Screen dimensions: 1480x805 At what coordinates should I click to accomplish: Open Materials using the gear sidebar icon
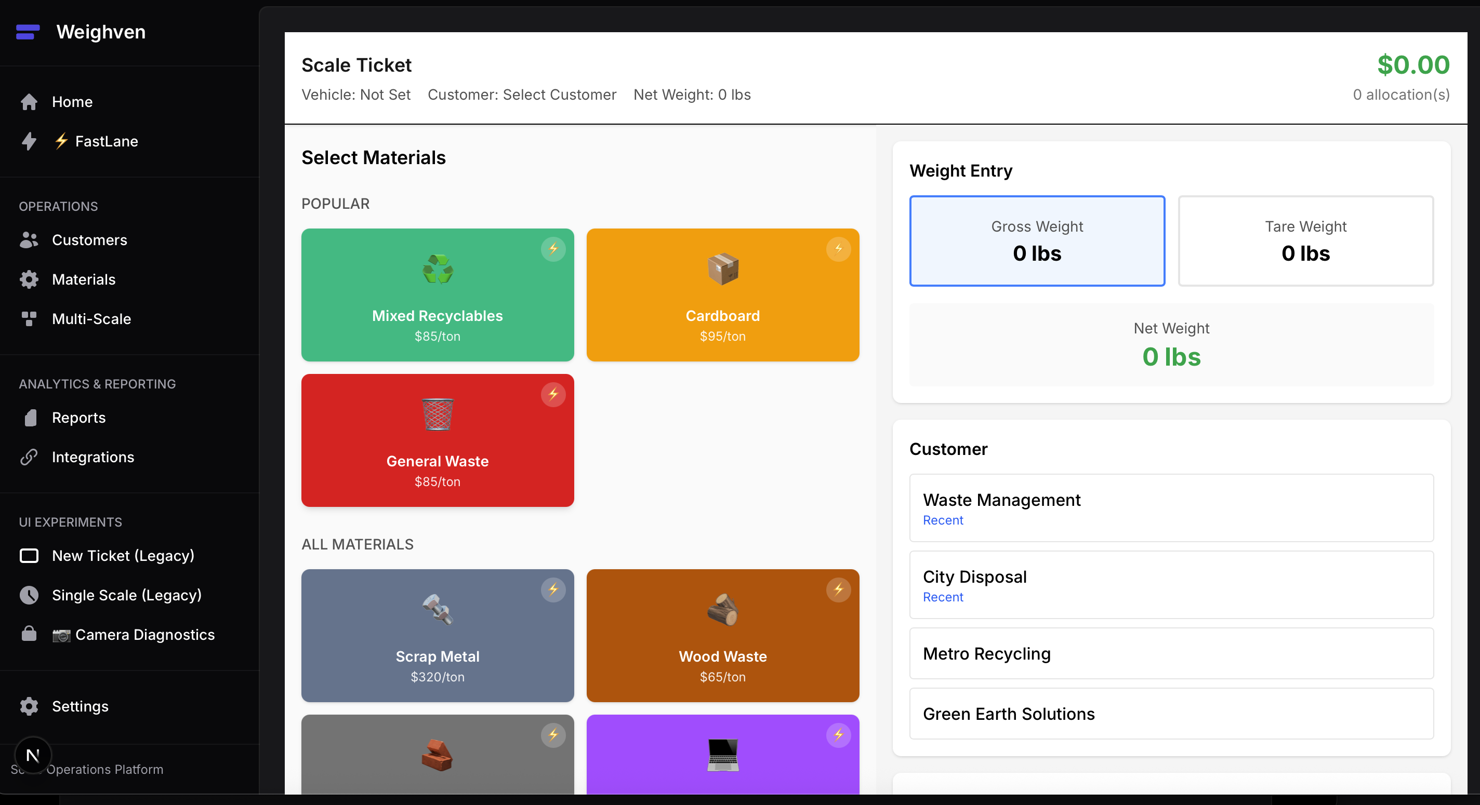(x=29, y=279)
